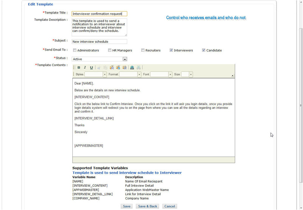Screen dimensions: 303x210
Task: Toggle the Candidate checkbox
Action: pos(204,50)
